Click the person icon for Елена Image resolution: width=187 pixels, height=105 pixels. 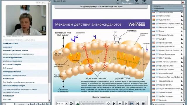(x=182, y=31)
